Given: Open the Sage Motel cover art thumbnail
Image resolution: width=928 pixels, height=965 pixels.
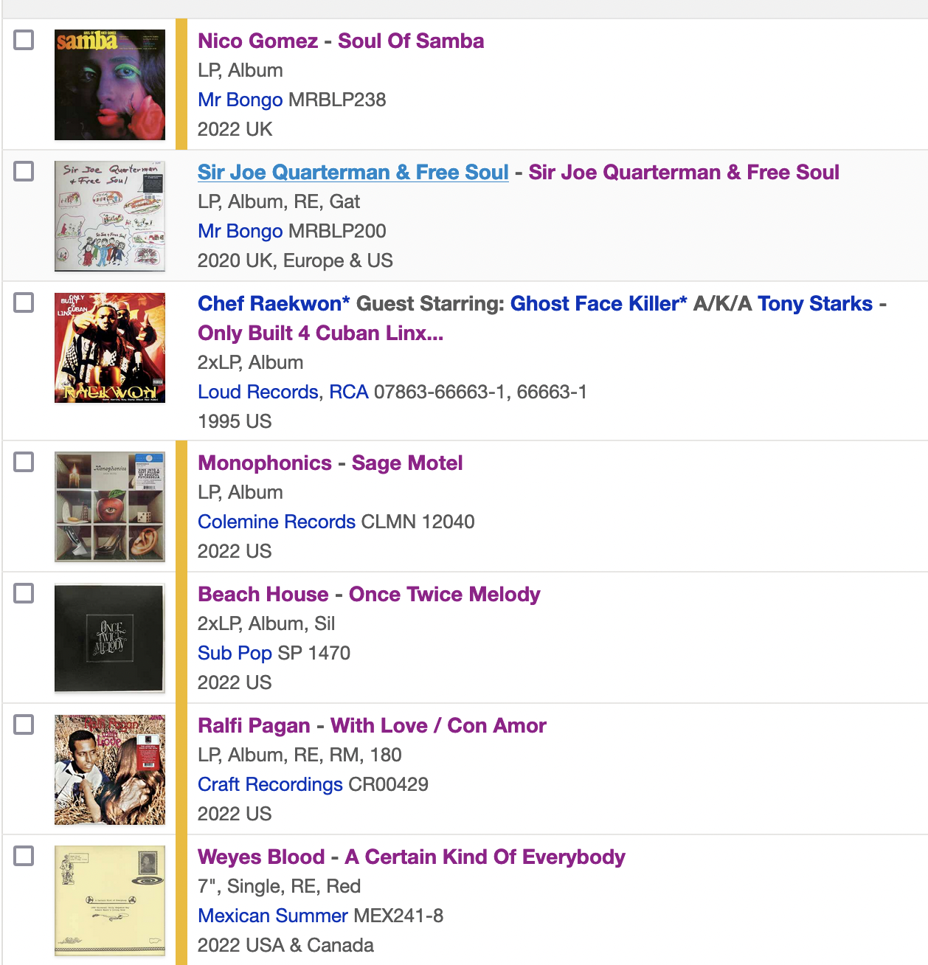Looking at the screenshot, I should click(110, 507).
